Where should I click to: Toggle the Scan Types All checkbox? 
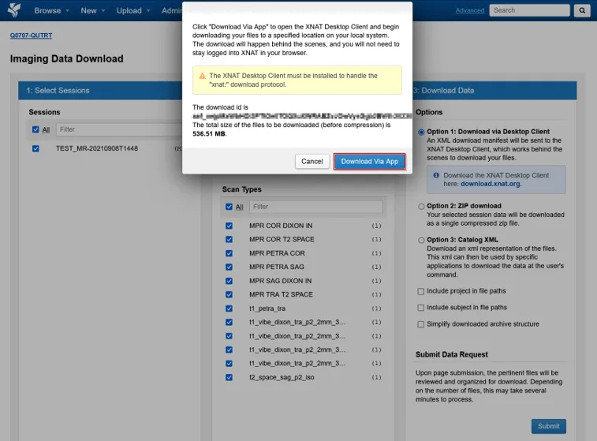coord(229,207)
